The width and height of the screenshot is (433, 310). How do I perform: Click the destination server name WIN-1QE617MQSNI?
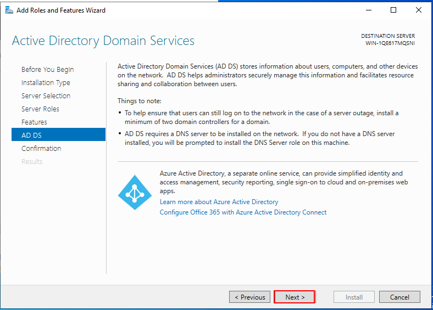click(390, 43)
